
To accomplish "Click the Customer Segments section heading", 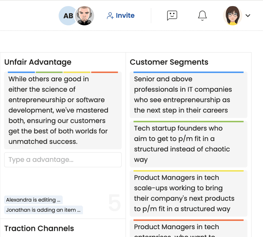I will coord(169,62).
